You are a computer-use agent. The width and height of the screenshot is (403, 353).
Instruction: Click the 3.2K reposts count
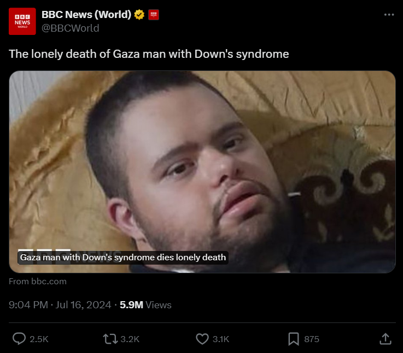(130, 339)
